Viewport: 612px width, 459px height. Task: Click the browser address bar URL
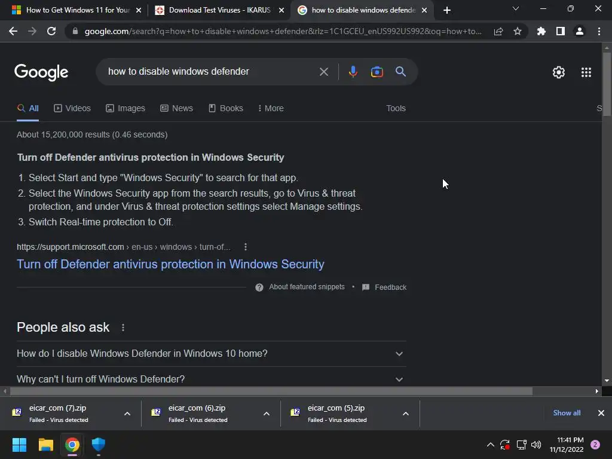(283, 31)
